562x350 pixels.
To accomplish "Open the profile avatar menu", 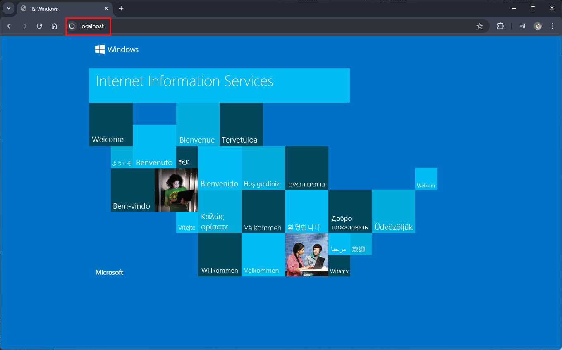I will (x=538, y=26).
